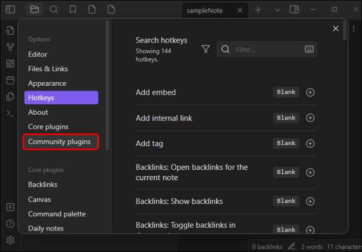The width and height of the screenshot is (362, 252).
Task: Open Command palette plugin settings
Action: coord(61,214)
